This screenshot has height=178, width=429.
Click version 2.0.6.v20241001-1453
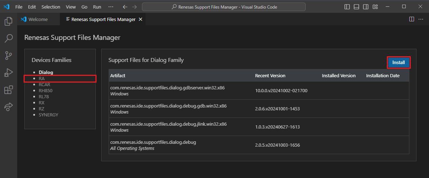[x=277, y=109]
